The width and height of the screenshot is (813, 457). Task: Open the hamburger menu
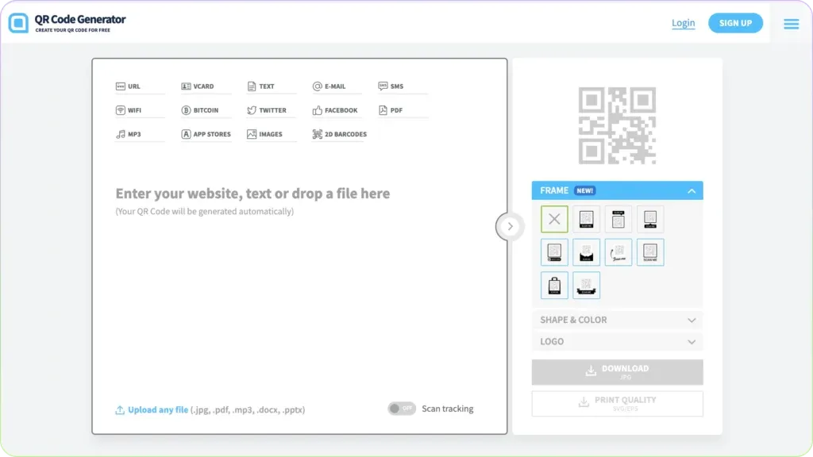point(791,23)
